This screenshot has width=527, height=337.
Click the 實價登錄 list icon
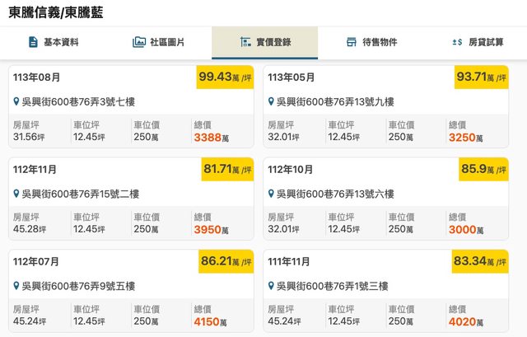[x=245, y=42]
